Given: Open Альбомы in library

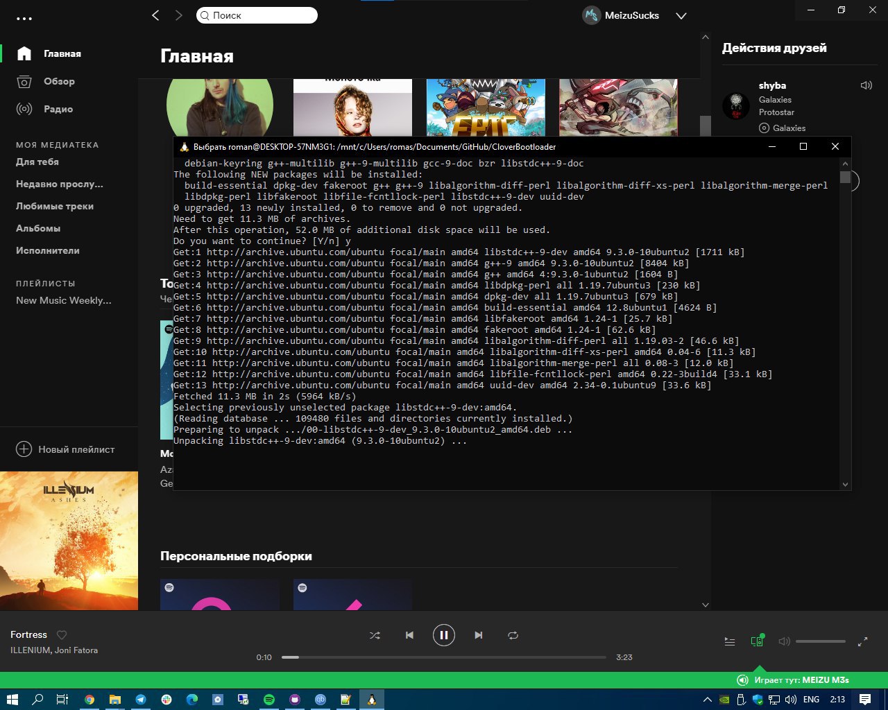Looking at the screenshot, I should (x=38, y=228).
